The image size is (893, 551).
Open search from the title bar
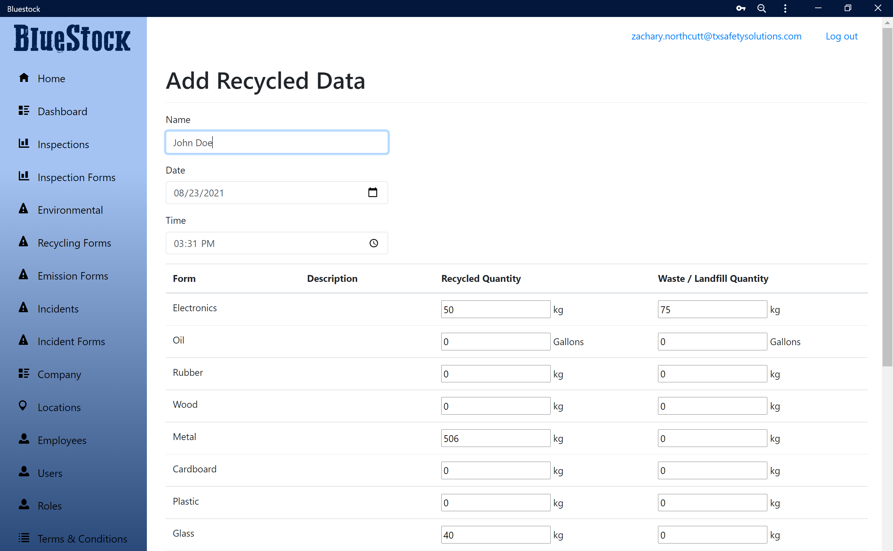[761, 8]
